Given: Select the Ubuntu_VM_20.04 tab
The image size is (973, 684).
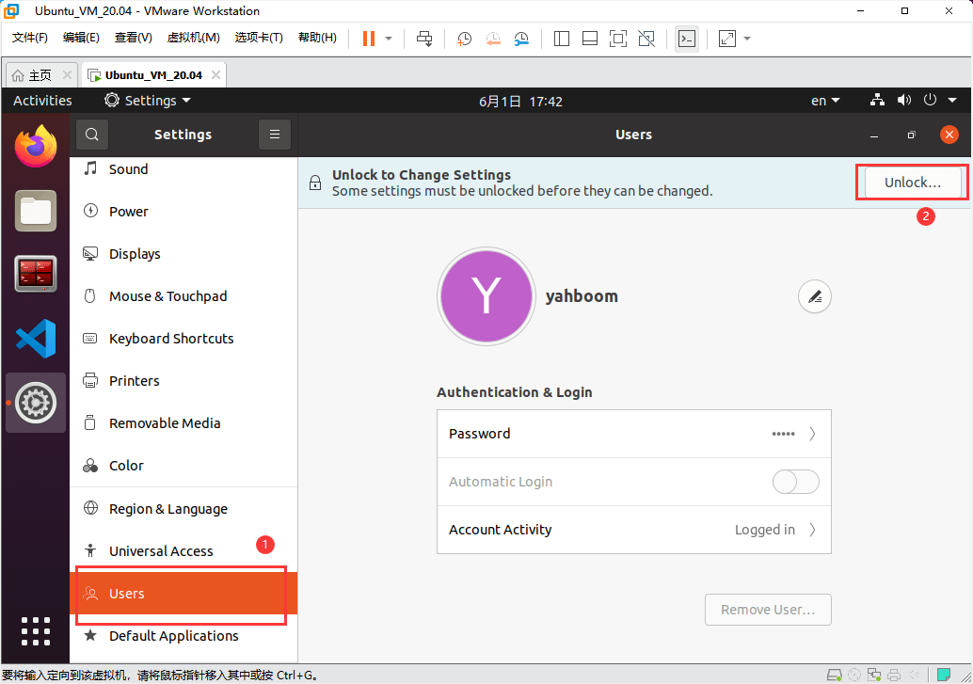Looking at the screenshot, I should 153,75.
